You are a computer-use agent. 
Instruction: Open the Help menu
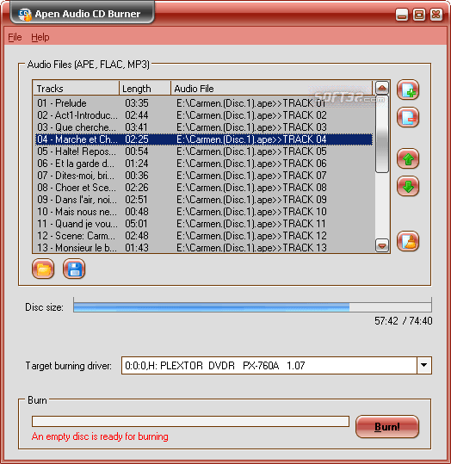(40, 37)
